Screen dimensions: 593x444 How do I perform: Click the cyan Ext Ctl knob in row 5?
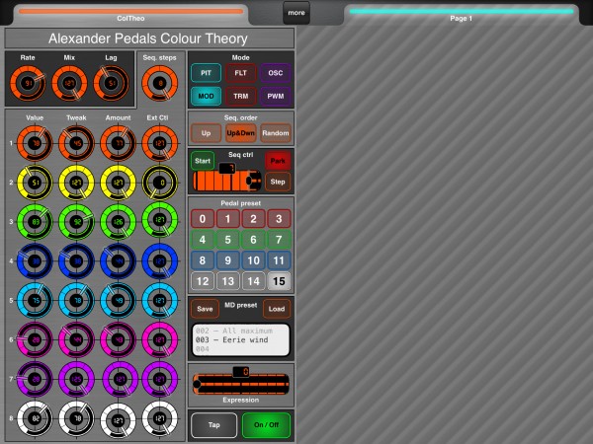(159, 301)
